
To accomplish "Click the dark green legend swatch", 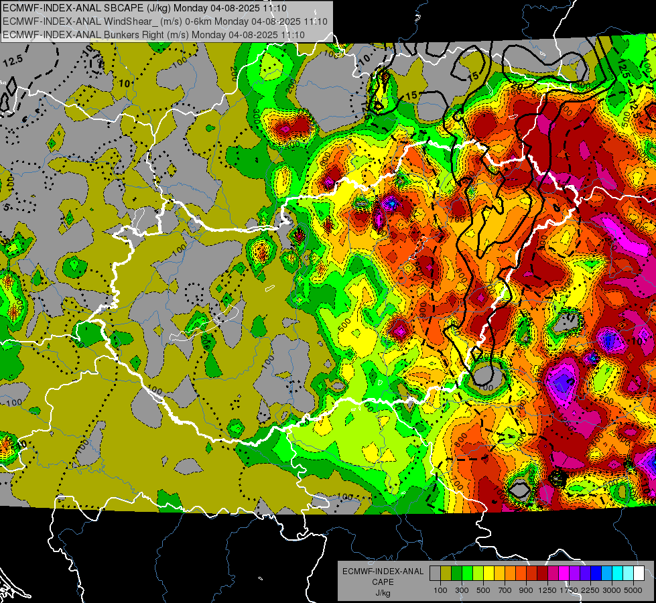I will [456, 573].
